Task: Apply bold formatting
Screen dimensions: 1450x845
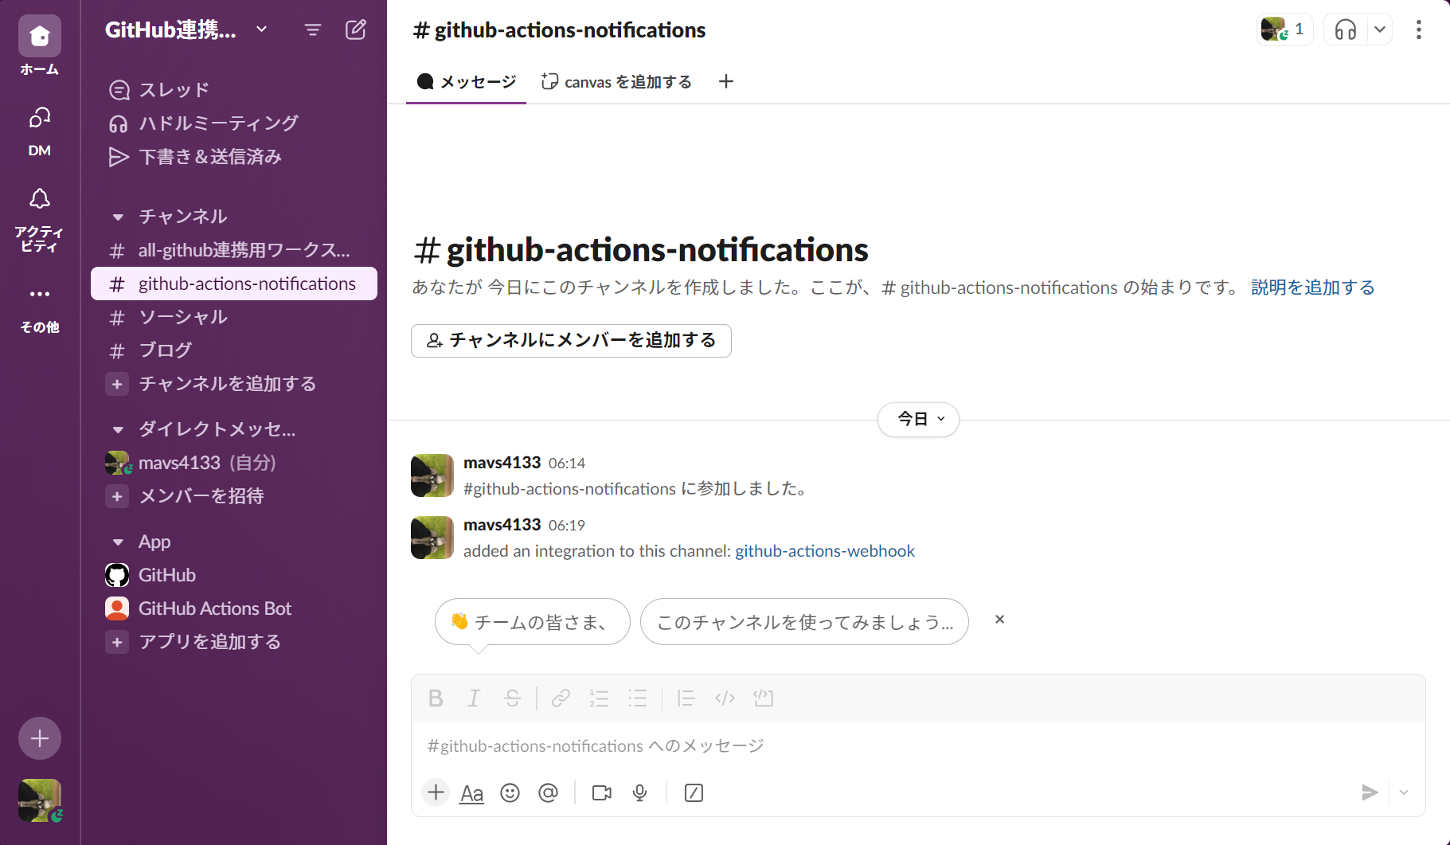Action: coord(436,698)
